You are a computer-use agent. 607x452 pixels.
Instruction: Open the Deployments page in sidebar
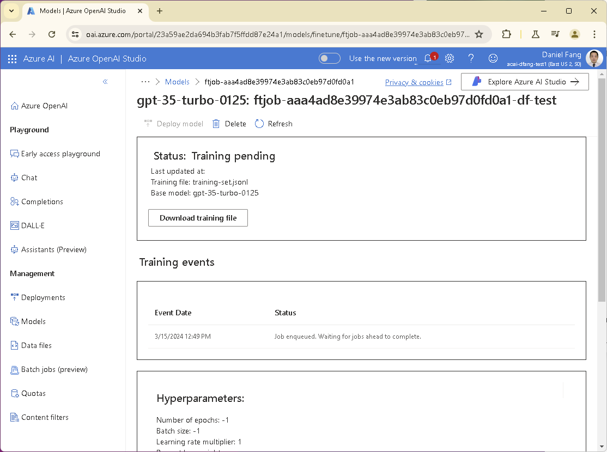[38, 297]
